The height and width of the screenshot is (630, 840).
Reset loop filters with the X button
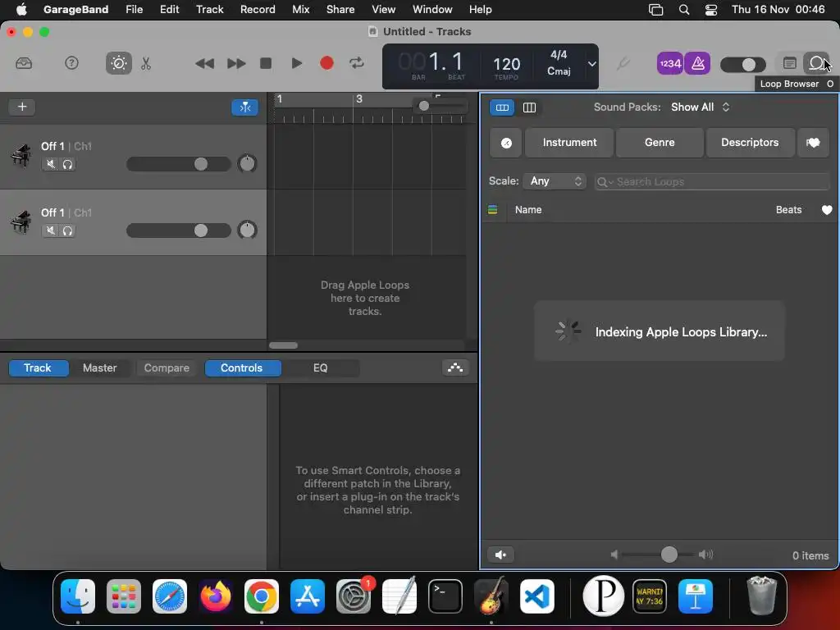[506, 143]
